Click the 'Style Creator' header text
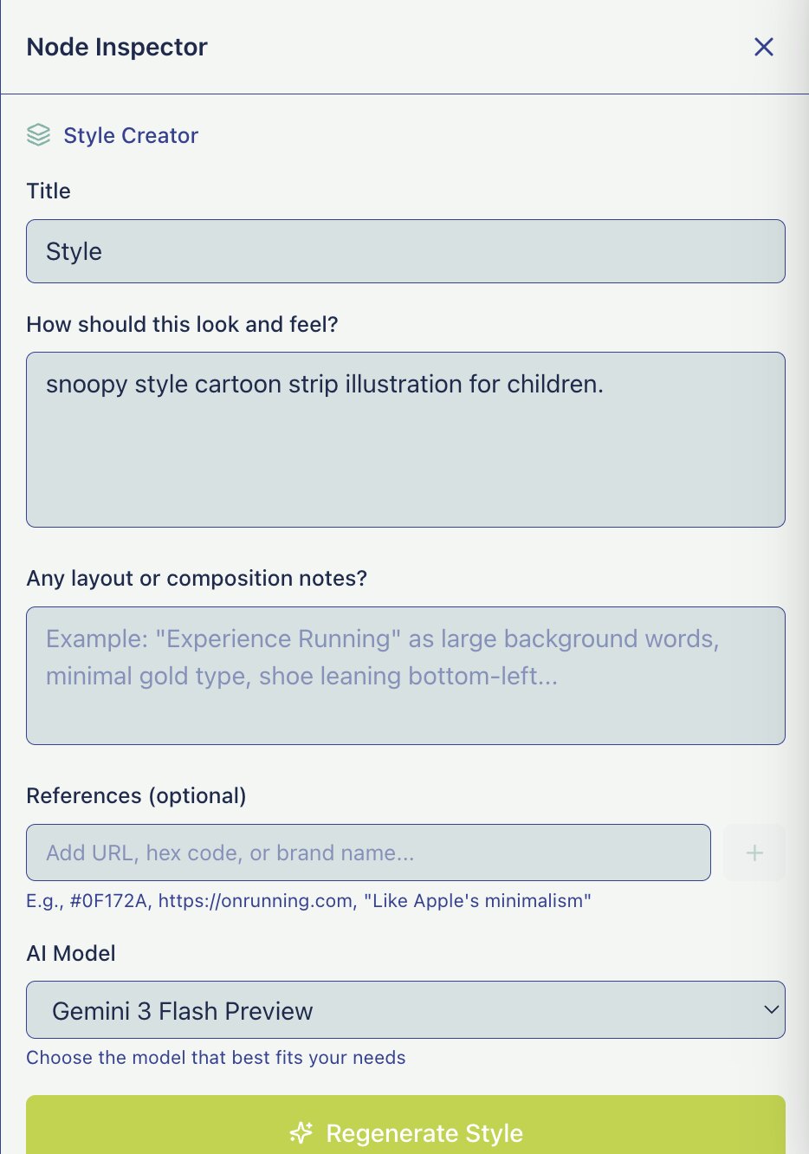Image resolution: width=809 pixels, height=1154 pixels. coord(131,135)
